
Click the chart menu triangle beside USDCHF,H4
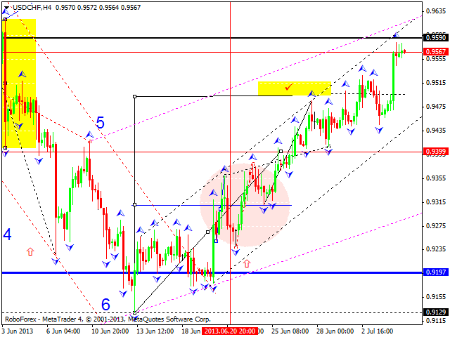tap(5, 6)
